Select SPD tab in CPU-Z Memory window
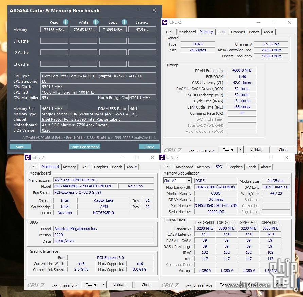The width and height of the screenshot is (303, 297). 222,32
